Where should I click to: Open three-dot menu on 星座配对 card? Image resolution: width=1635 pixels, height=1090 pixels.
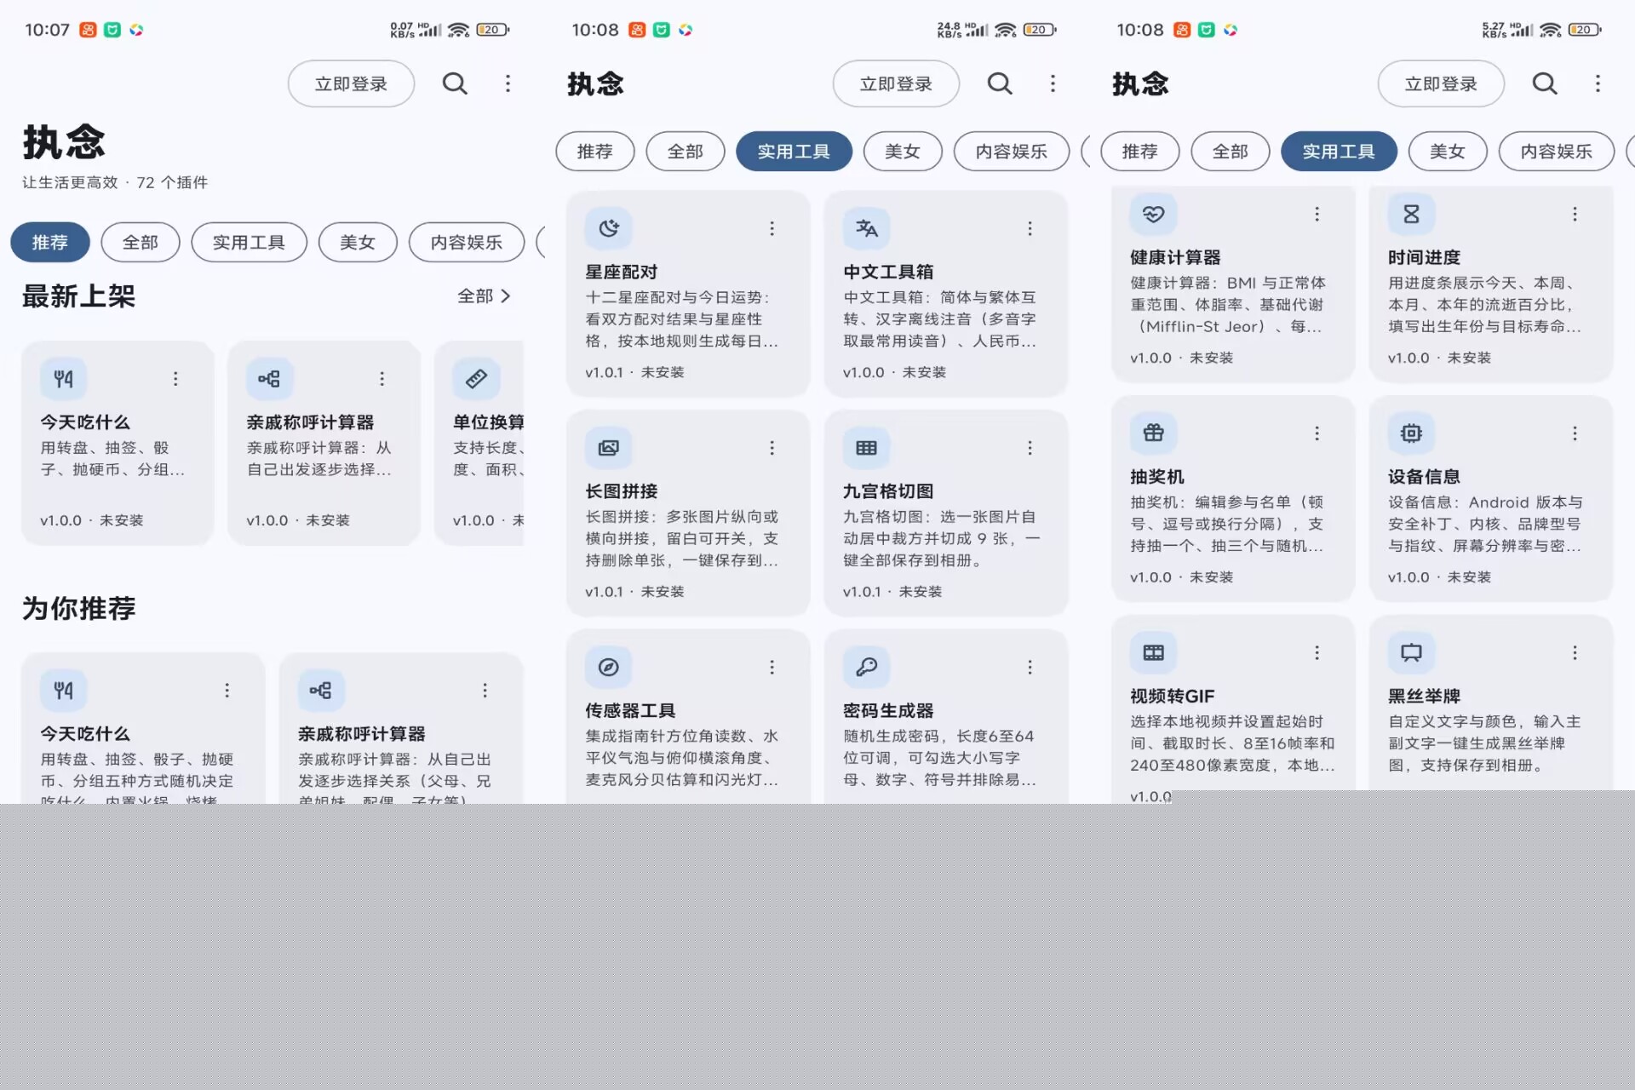[x=772, y=228]
